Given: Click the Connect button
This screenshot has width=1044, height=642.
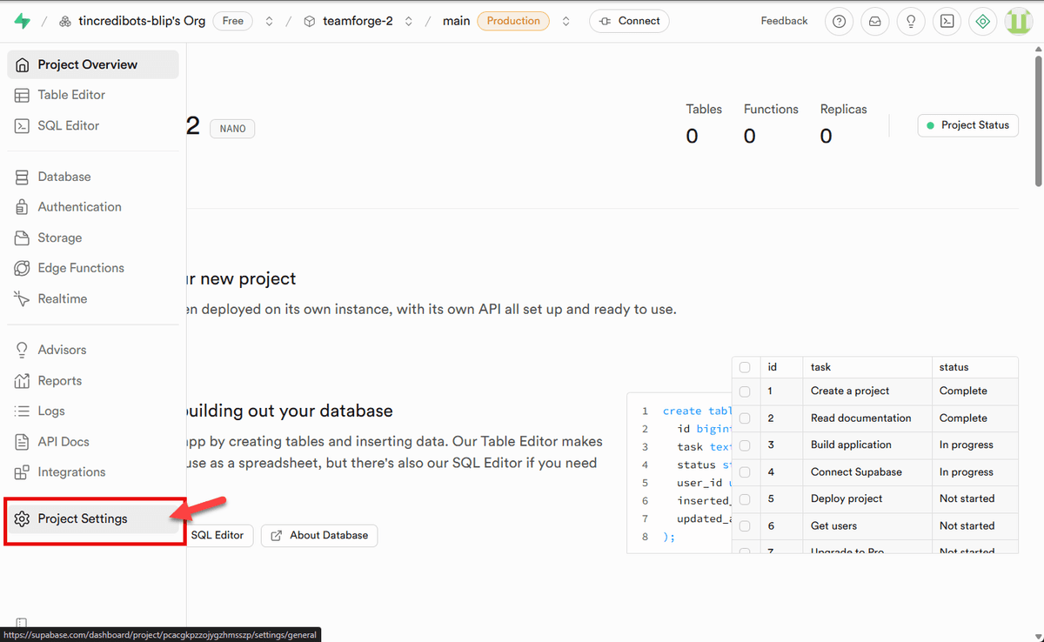Looking at the screenshot, I should (x=629, y=20).
